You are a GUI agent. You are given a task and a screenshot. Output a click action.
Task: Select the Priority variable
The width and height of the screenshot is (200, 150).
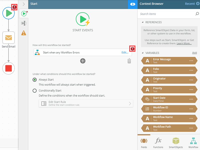pos(169,89)
